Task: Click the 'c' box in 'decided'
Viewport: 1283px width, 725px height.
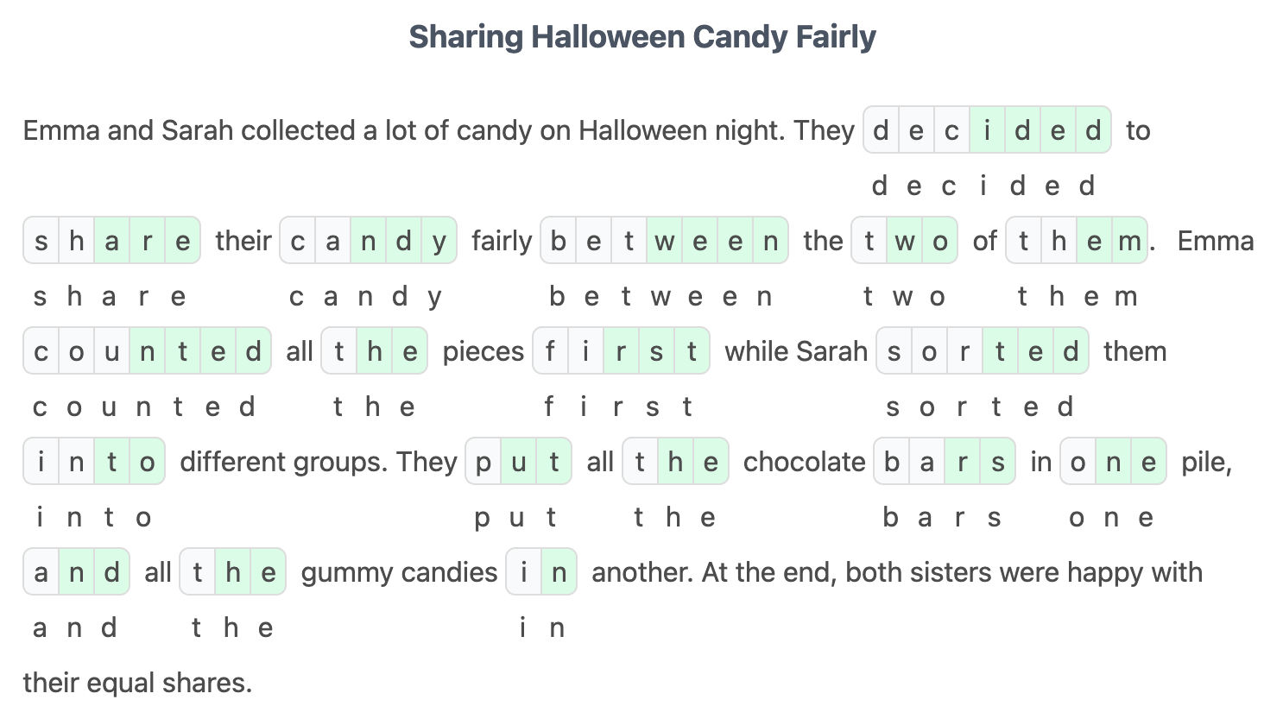Action: pos(951,130)
